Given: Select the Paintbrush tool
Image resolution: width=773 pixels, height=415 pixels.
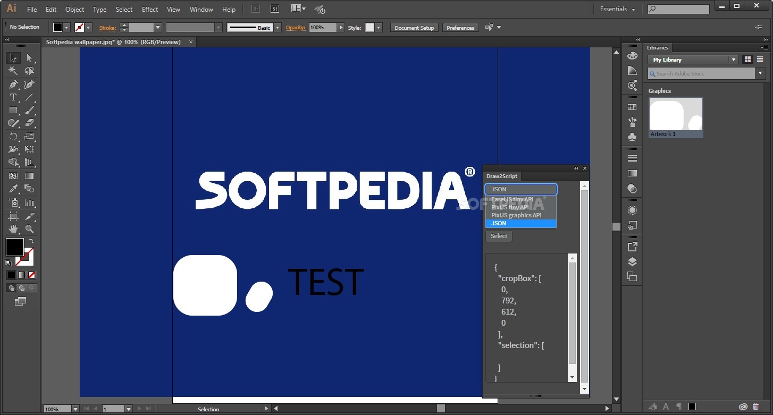Looking at the screenshot, I should [x=29, y=111].
